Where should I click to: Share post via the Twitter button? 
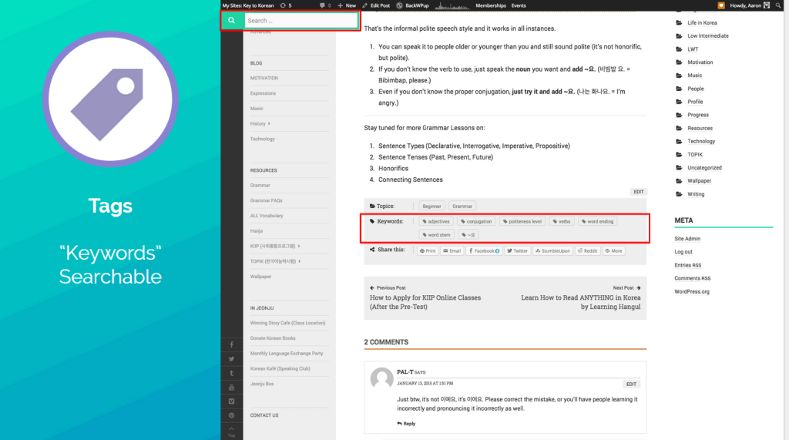[518, 250]
